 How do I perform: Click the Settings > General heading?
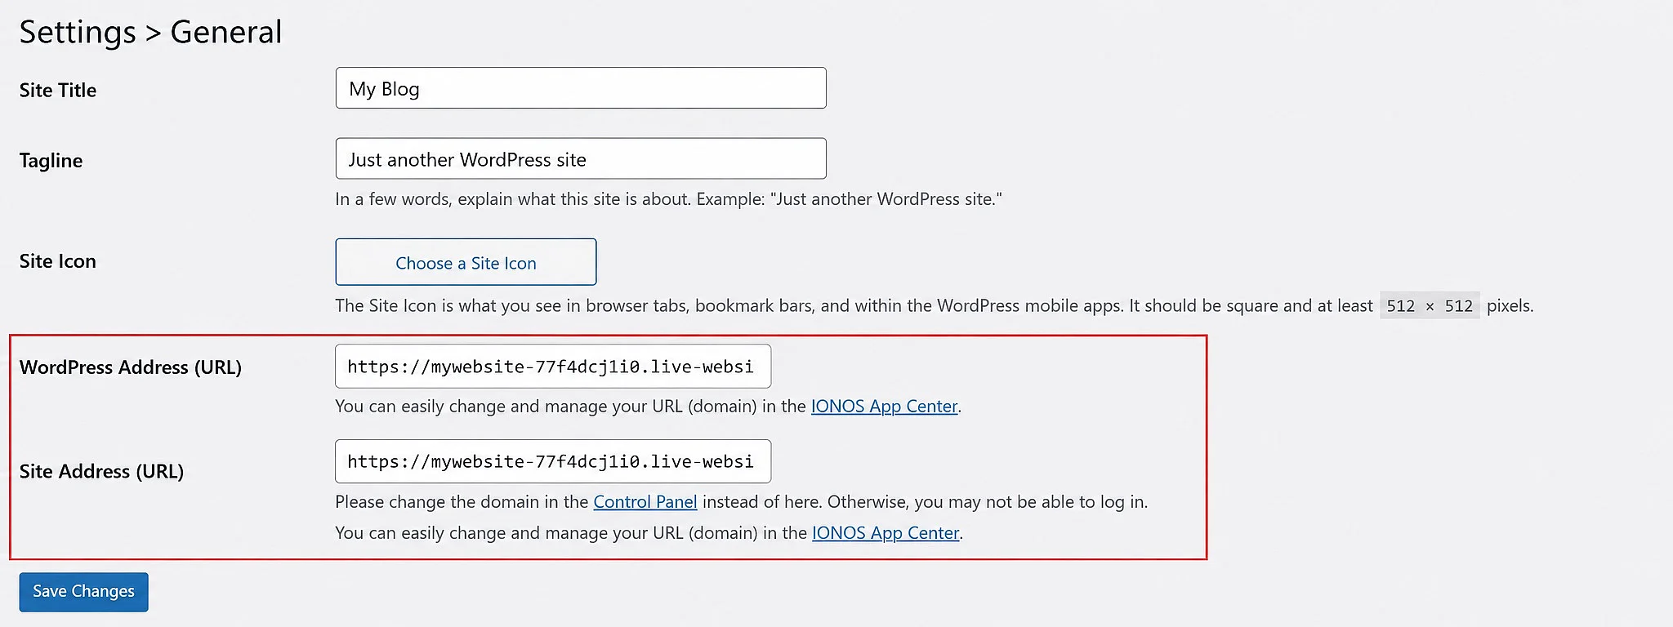click(x=150, y=32)
